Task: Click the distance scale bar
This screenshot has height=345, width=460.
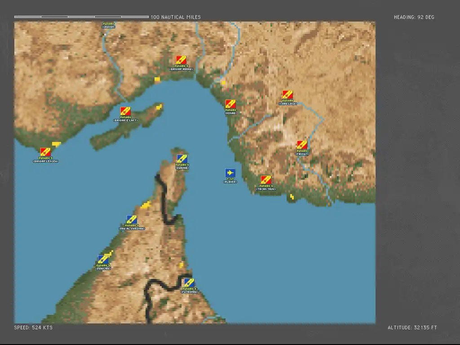Action: pyautogui.click(x=82, y=17)
